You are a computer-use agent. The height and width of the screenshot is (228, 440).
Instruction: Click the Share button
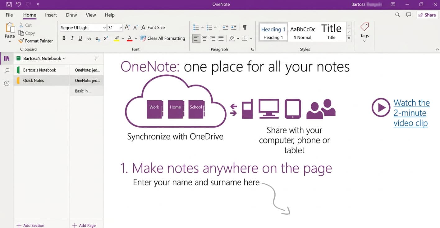tap(427, 15)
